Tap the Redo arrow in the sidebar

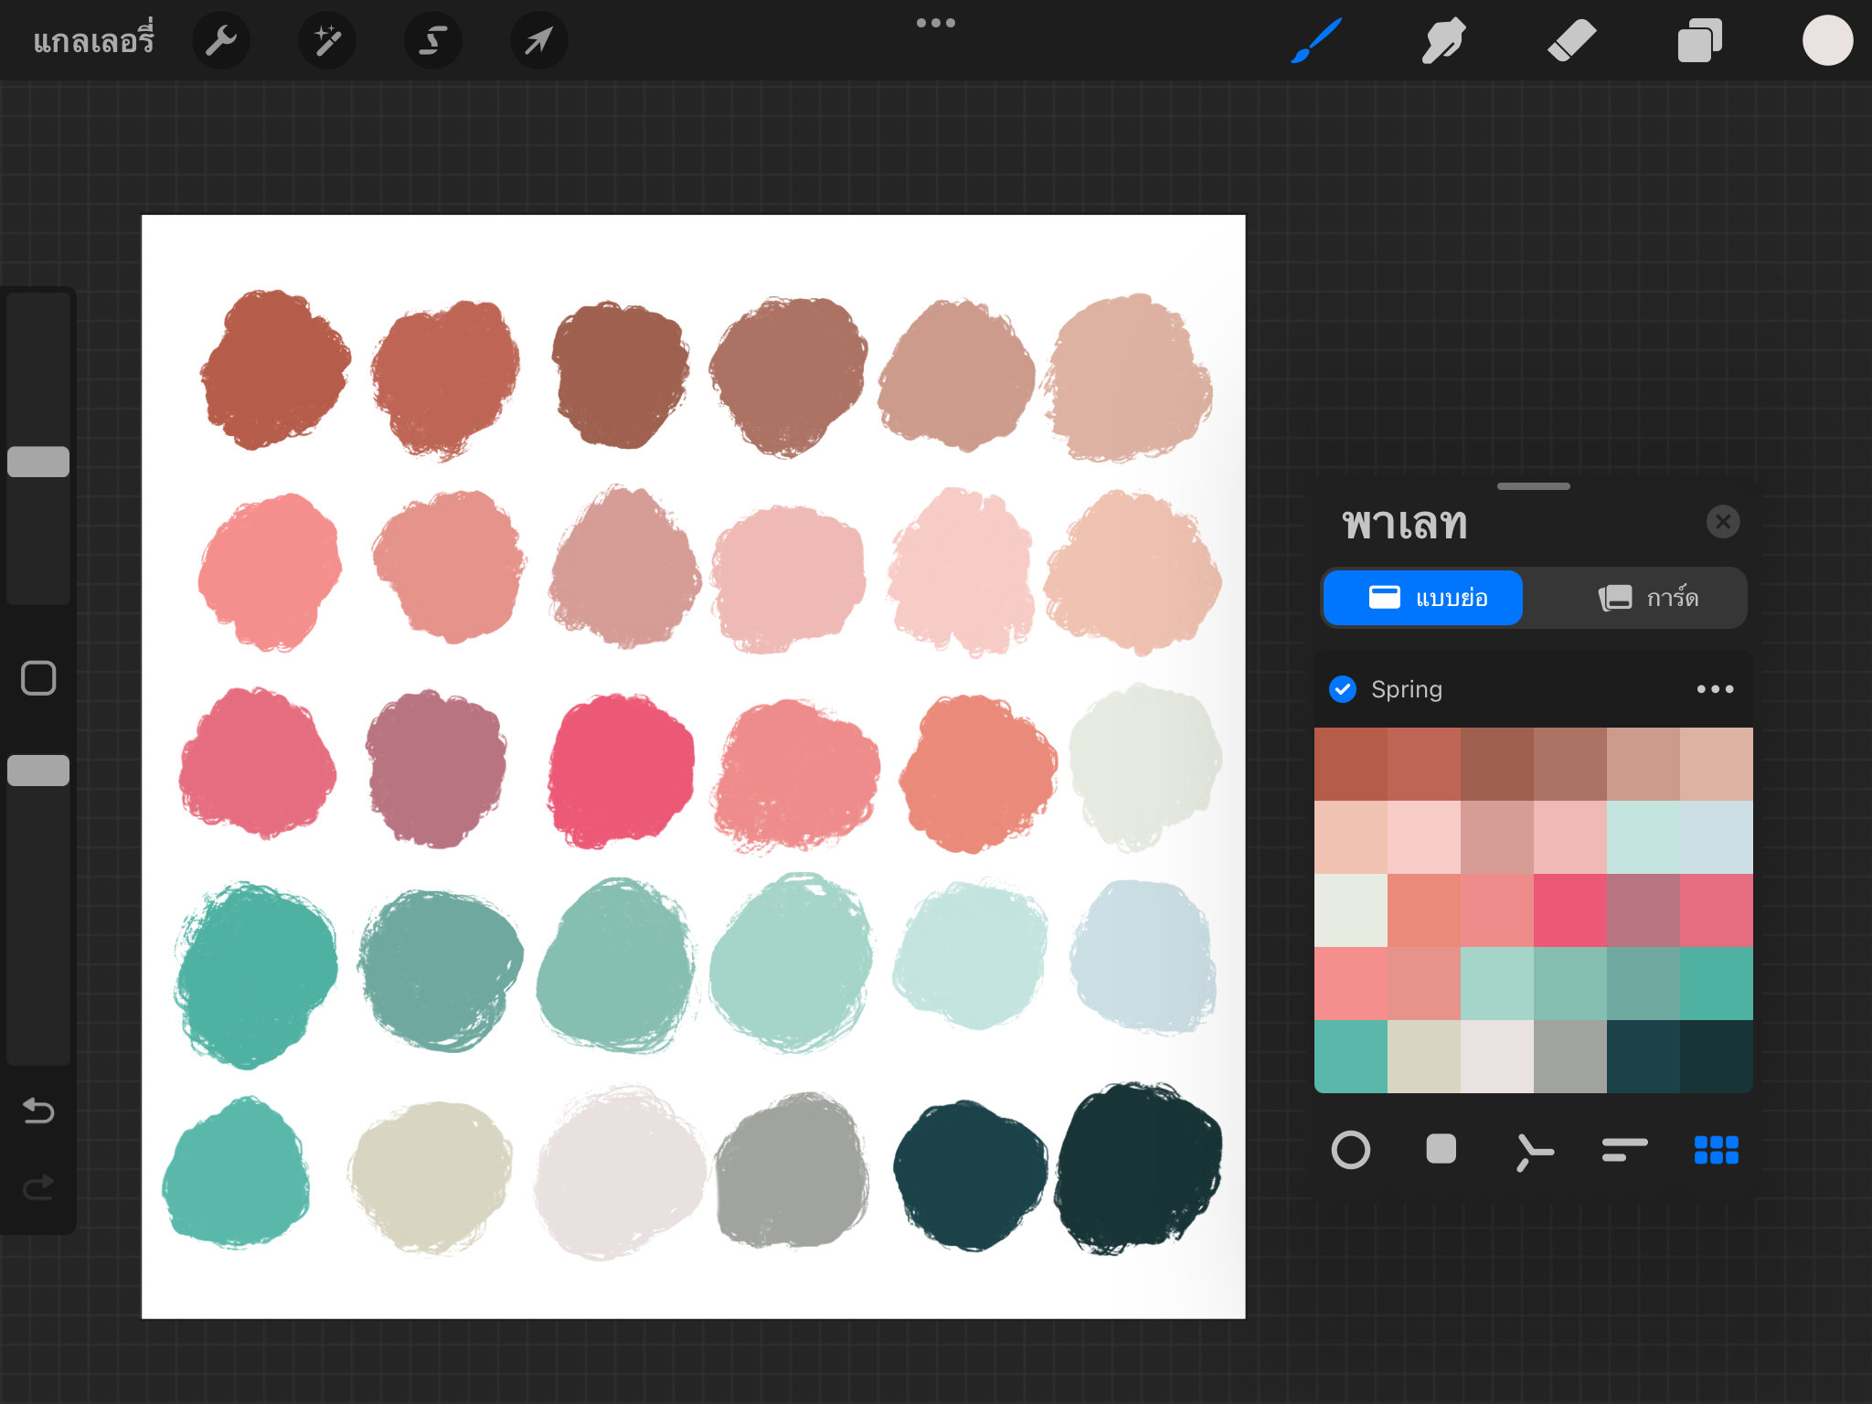(37, 1186)
